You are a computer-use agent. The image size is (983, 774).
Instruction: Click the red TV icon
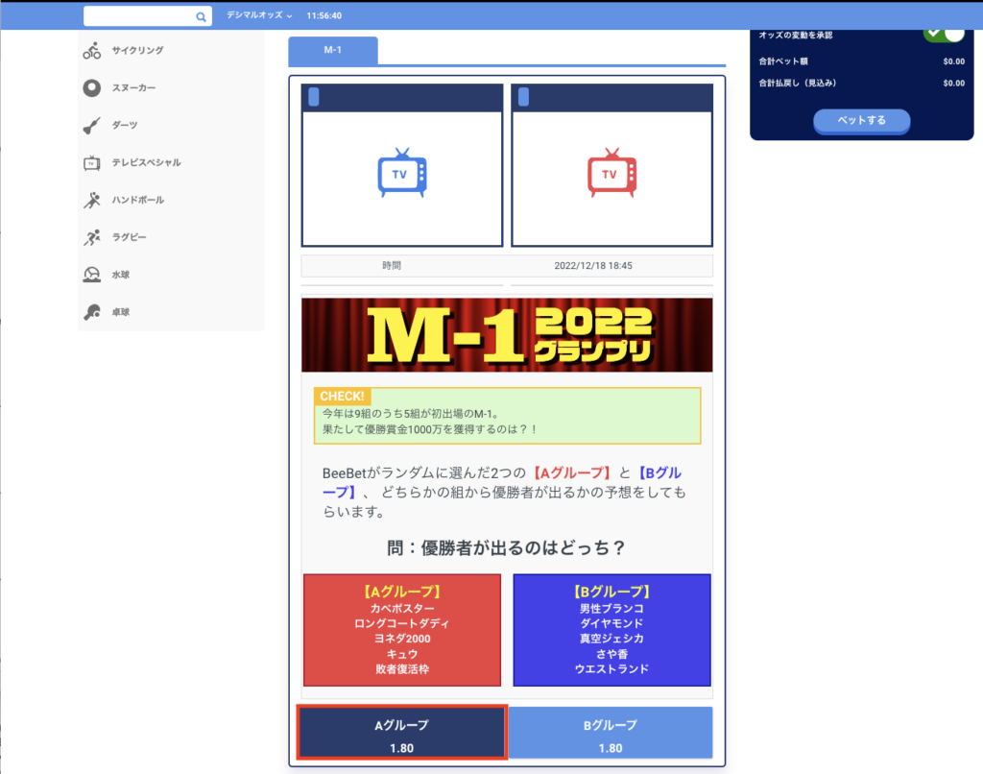click(x=611, y=173)
